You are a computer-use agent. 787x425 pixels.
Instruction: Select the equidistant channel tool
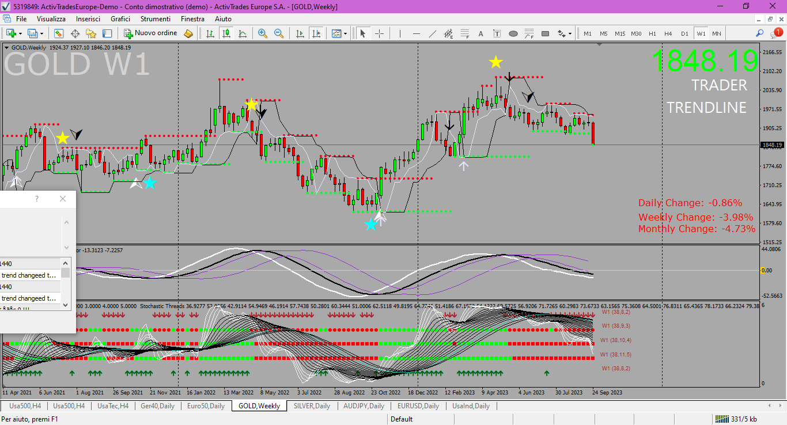click(x=449, y=33)
